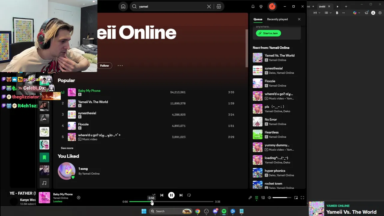Screen dimensions: 384x216
Task: Open the Friend Activity icon
Action: coord(261,6)
